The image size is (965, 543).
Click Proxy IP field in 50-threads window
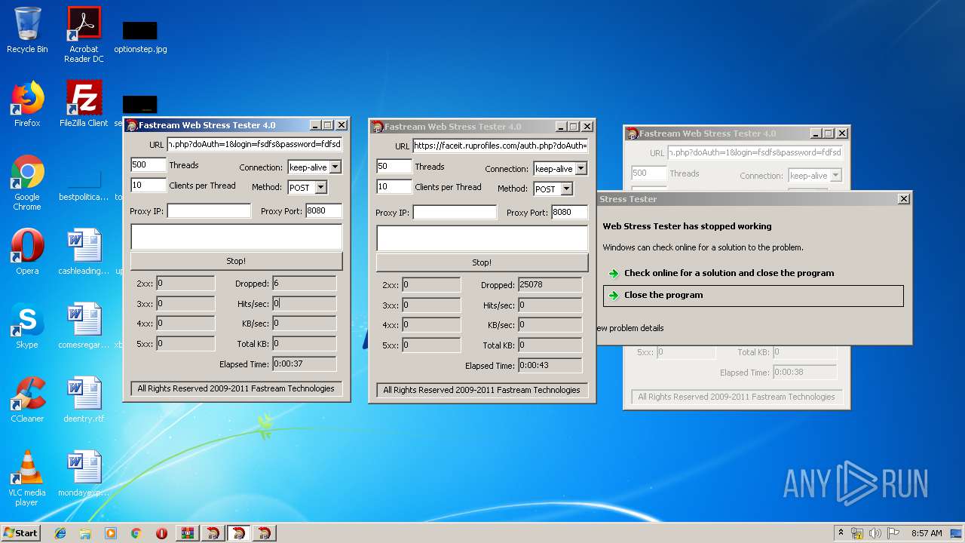click(455, 213)
